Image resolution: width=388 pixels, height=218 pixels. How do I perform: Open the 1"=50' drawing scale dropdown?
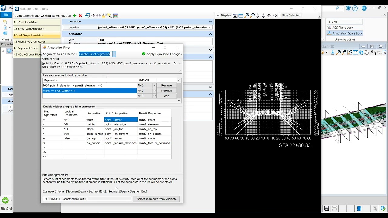pos(360,22)
